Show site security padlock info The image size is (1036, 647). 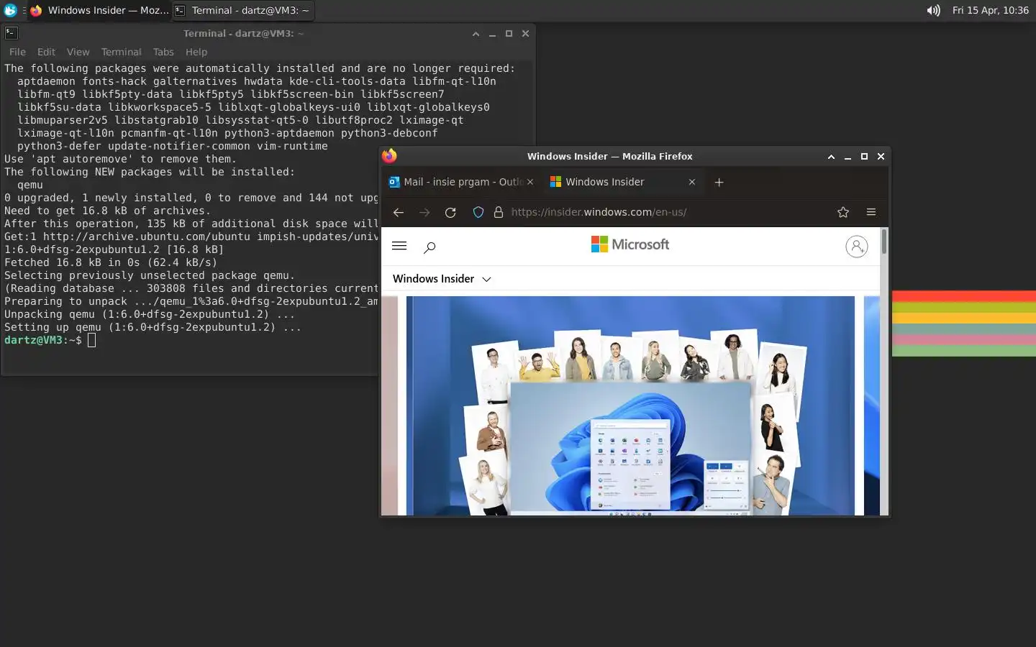498,212
